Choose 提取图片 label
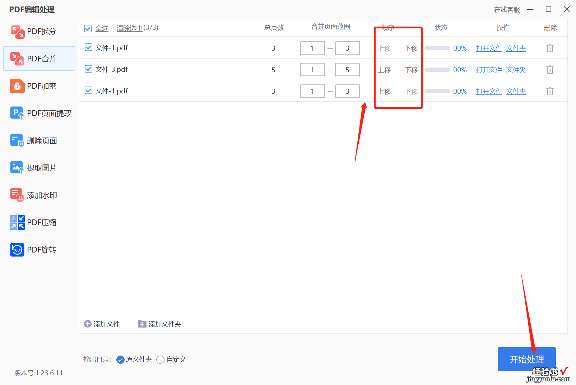Viewport: 576px width, 385px height. (x=42, y=168)
